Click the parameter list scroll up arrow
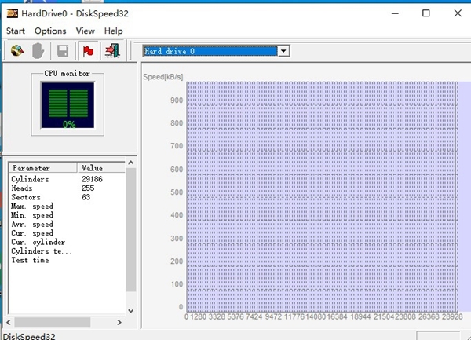The height and width of the screenshot is (340, 471). (x=130, y=163)
